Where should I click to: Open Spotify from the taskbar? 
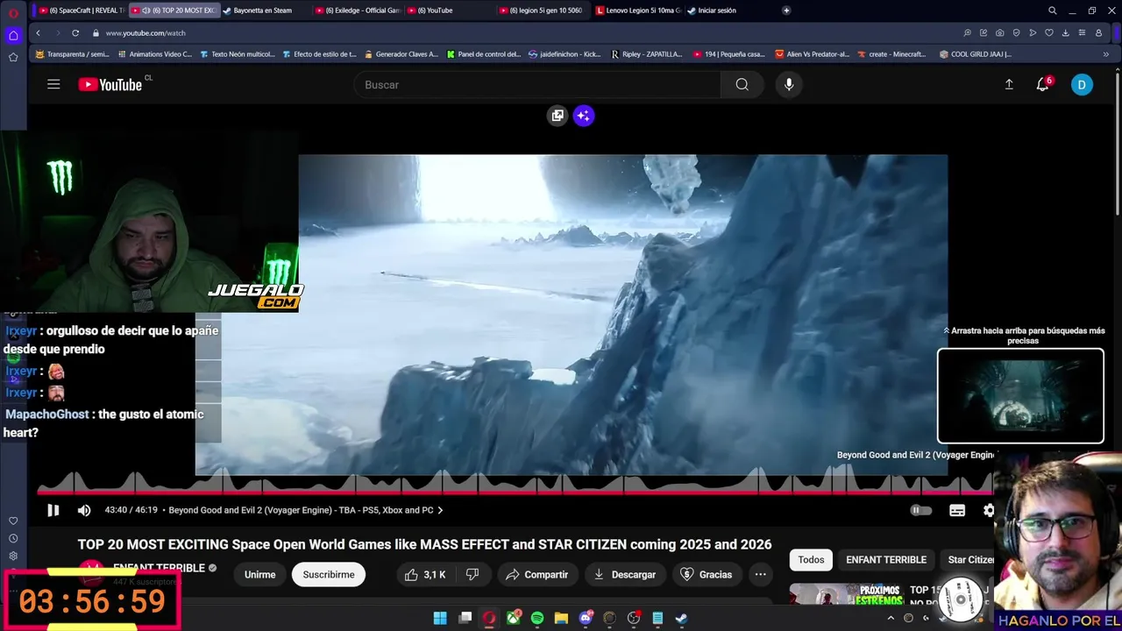(x=537, y=618)
